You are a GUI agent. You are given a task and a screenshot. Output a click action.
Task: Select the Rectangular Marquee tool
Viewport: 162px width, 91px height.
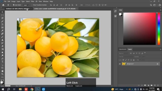(2, 15)
